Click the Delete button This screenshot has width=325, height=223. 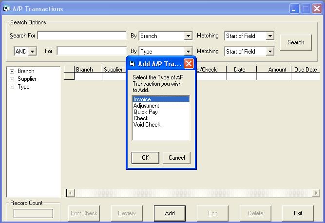[255, 213]
